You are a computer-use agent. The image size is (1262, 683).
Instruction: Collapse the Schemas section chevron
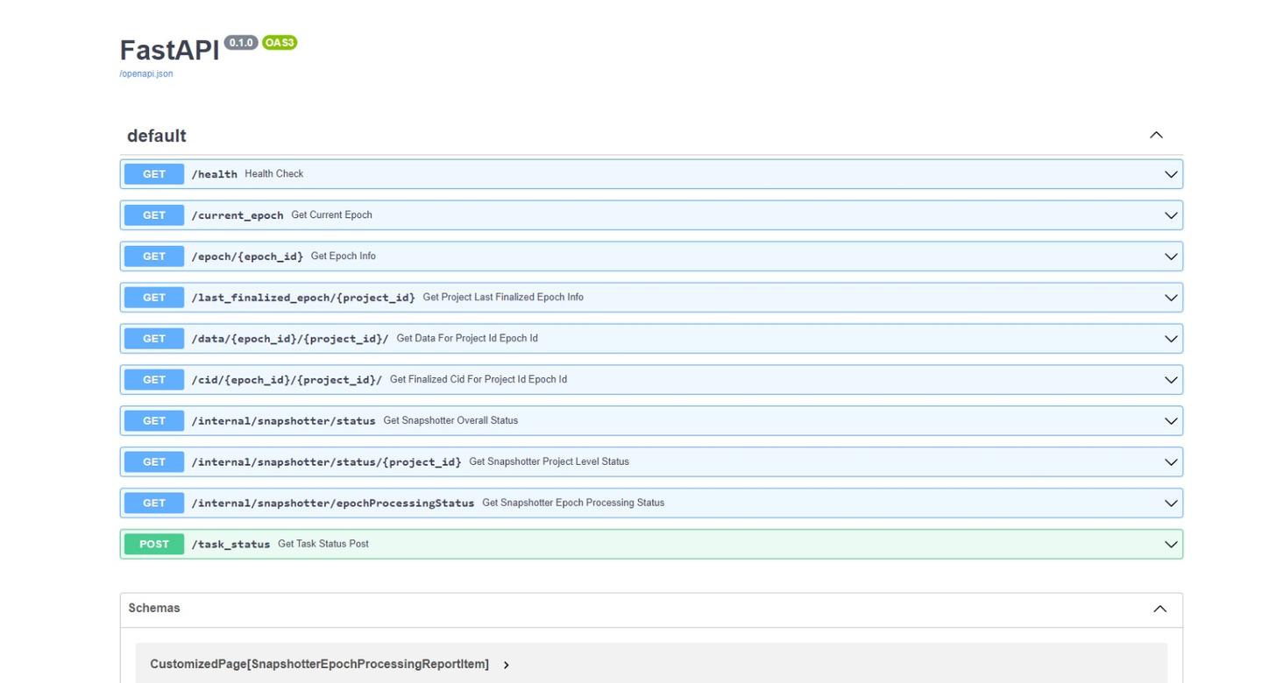(x=1159, y=609)
